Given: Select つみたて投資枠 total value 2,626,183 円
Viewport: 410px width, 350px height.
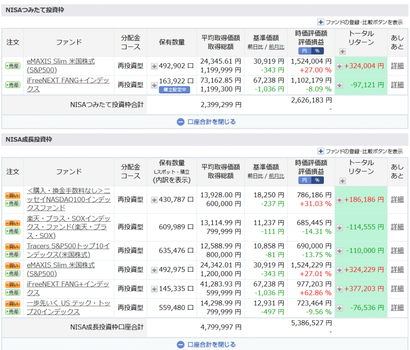Looking at the screenshot, I should click(312, 100).
